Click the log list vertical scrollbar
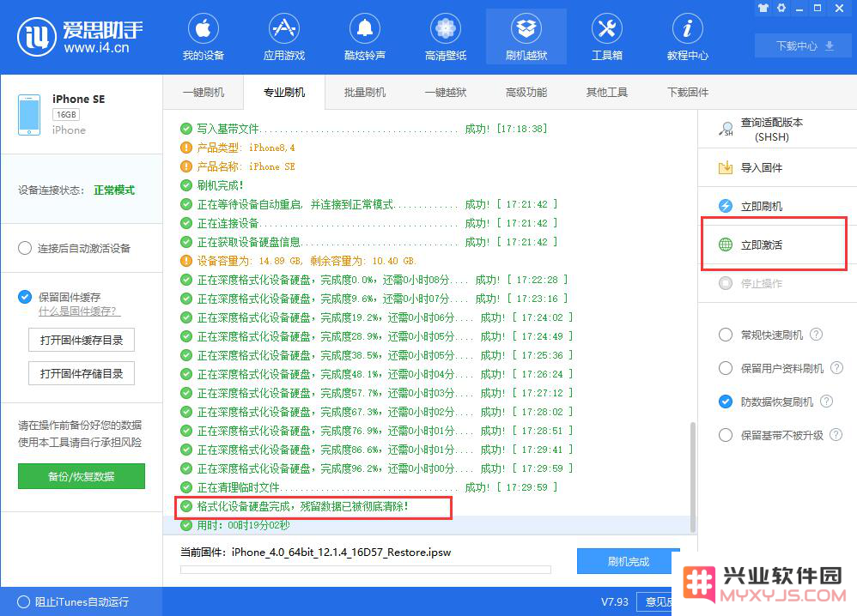 coord(693,476)
